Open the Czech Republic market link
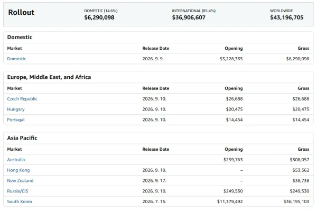The width and height of the screenshot is (317, 211). point(22,99)
